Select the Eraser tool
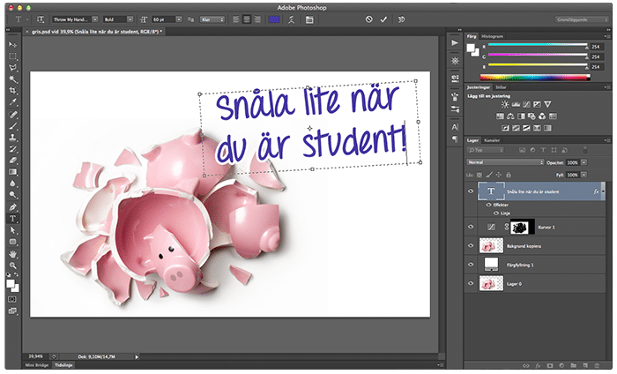 (12, 161)
